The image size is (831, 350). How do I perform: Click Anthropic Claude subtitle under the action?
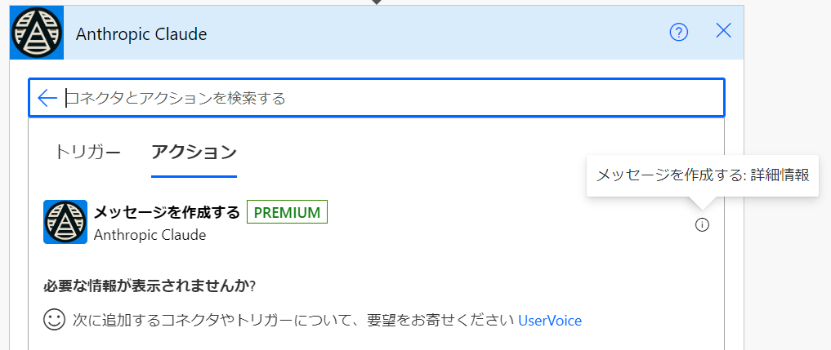tap(150, 235)
